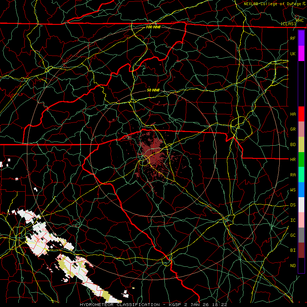Click the "RA" legend label

coord(293,175)
